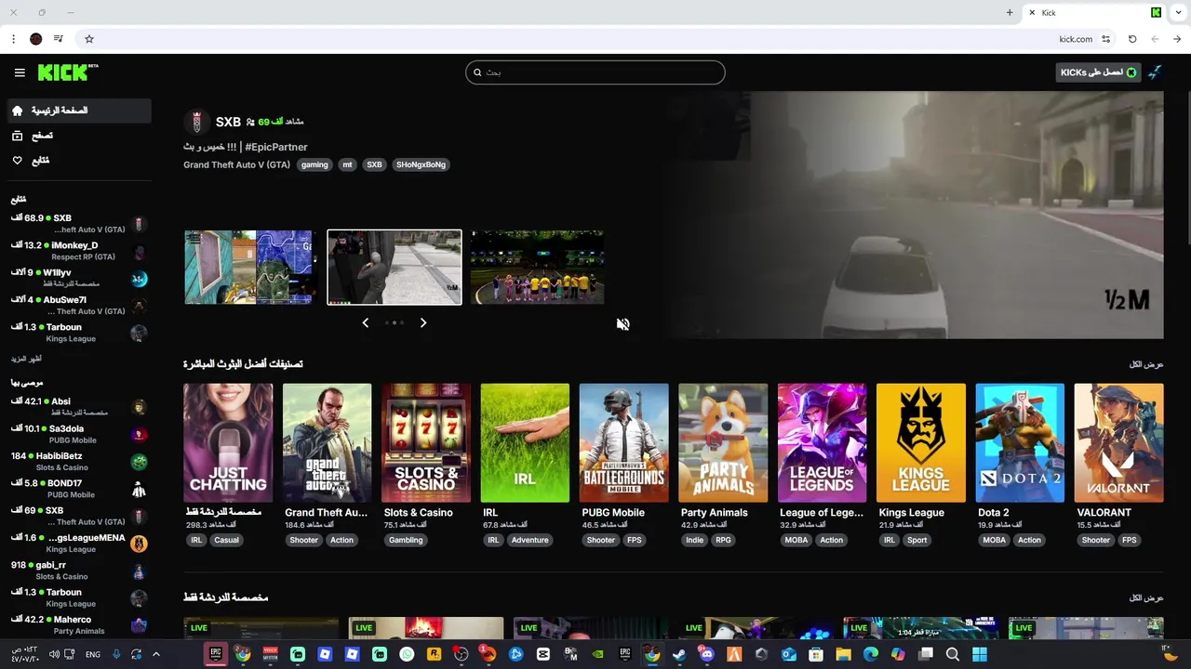The width and height of the screenshot is (1191, 669).
Task: Expand 'أظهر المزيد' show more in followed list
Action: [x=26, y=359]
